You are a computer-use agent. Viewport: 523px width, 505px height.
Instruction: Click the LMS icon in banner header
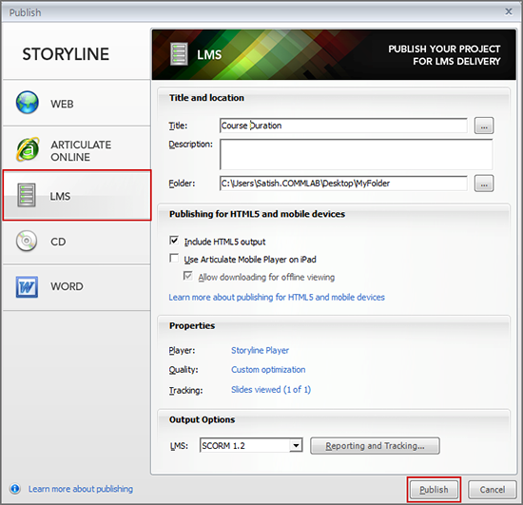point(179,53)
